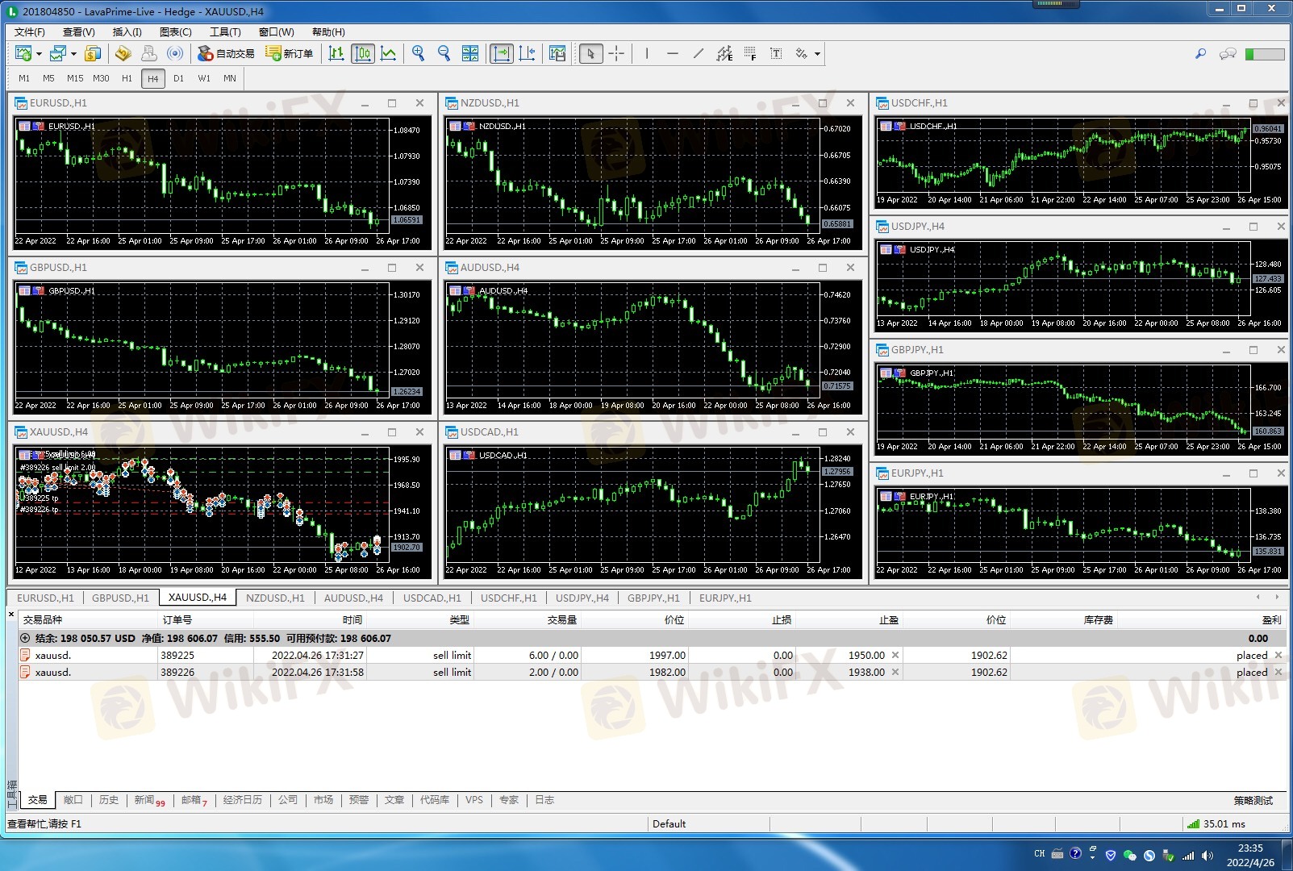Open the Strategy Tester signal icon
The image size is (1293, 871).
(175, 53)
